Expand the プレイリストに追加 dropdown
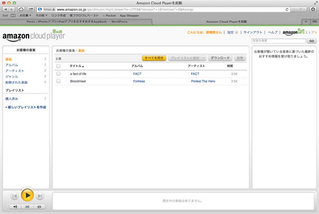This screenshot has width=319, height=214. click(x=187, y=58)
